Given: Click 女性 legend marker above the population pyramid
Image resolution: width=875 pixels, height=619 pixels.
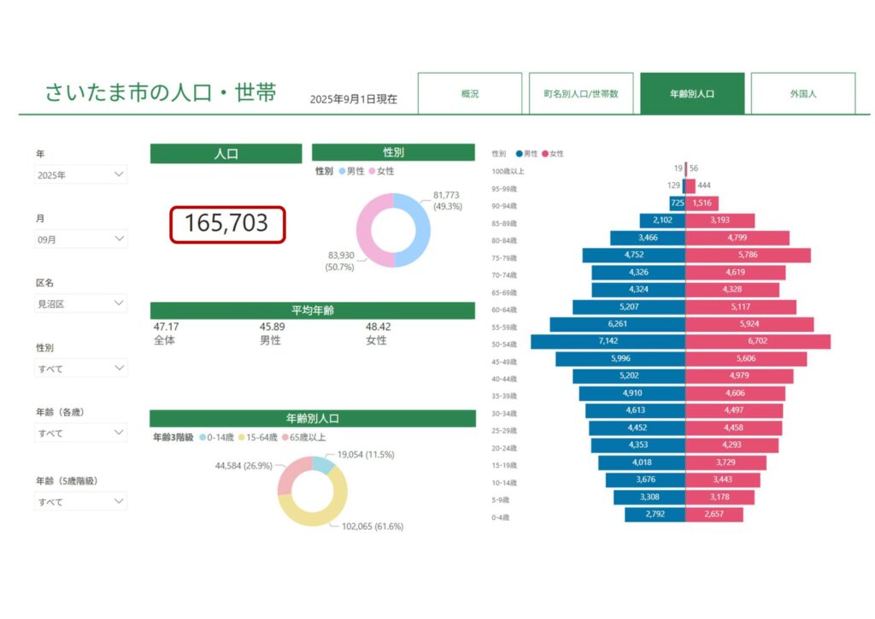Looking at the screenshot, I should click(x=545, y=154).
